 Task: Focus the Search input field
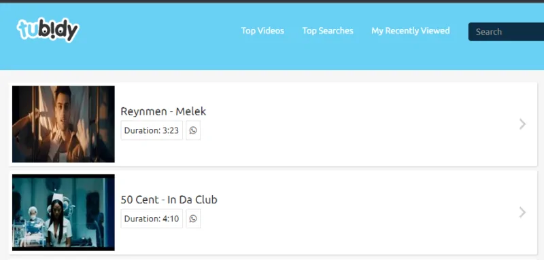click(x=506, y=32)
